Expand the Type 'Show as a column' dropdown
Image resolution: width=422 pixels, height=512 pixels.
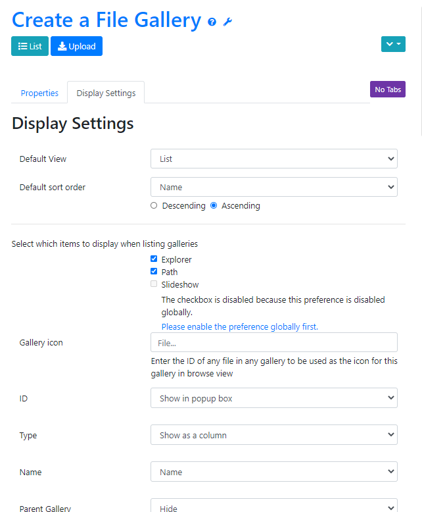[x=273, y=435]
